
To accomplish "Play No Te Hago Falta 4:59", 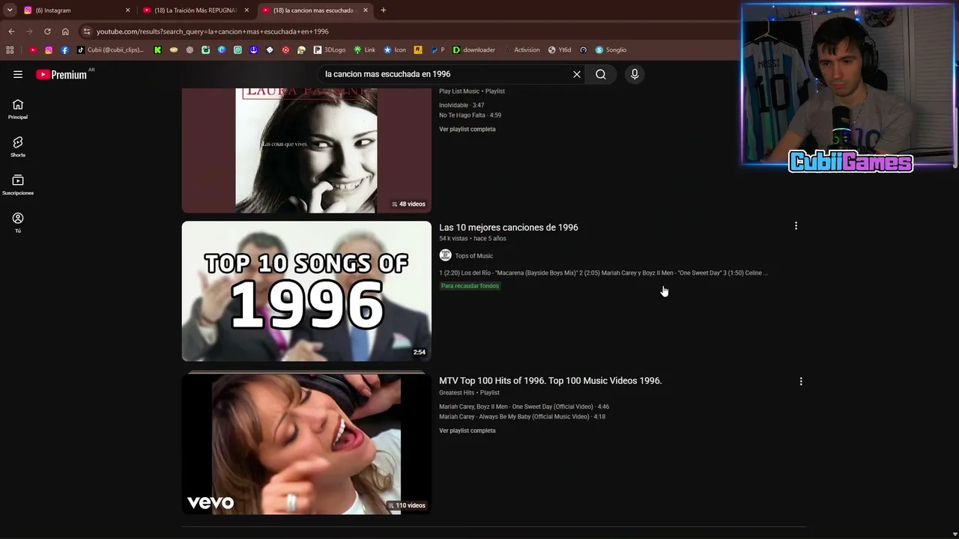I will tap(471, 115).
